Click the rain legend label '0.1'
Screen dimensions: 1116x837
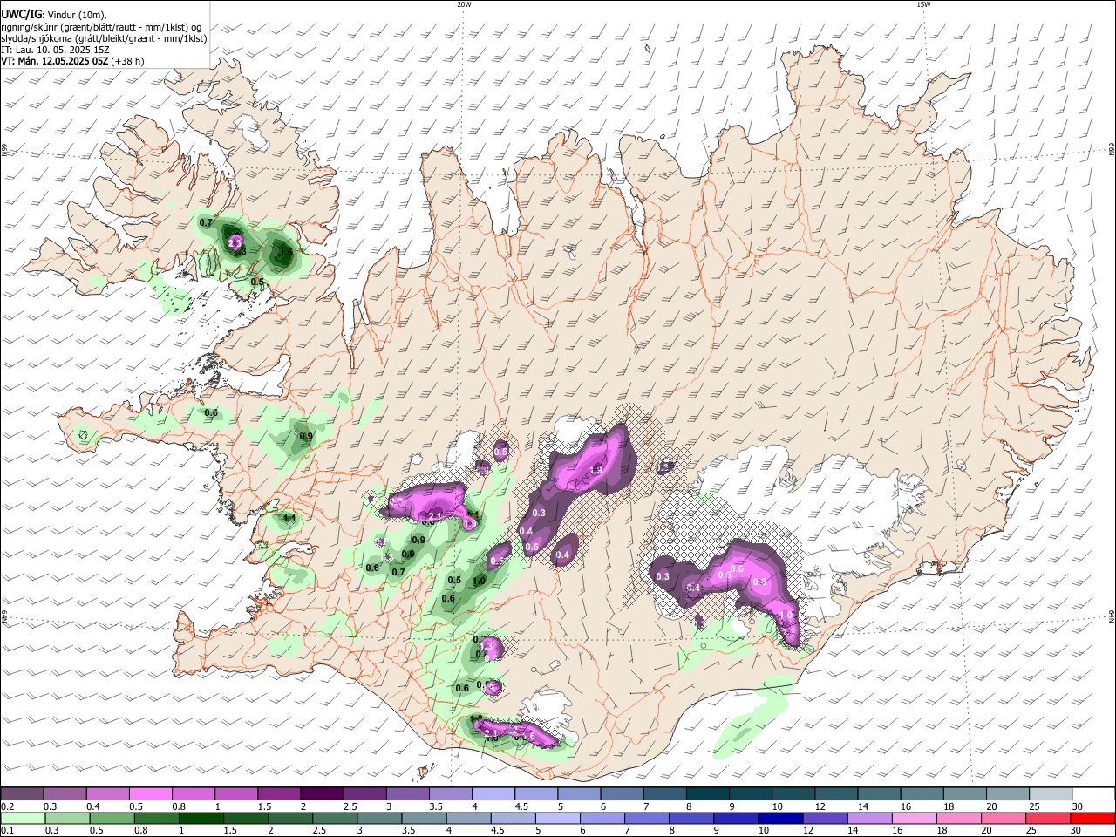coord(9,831)
